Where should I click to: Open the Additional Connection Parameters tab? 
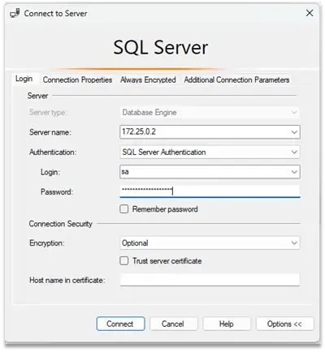click(236, 79)
